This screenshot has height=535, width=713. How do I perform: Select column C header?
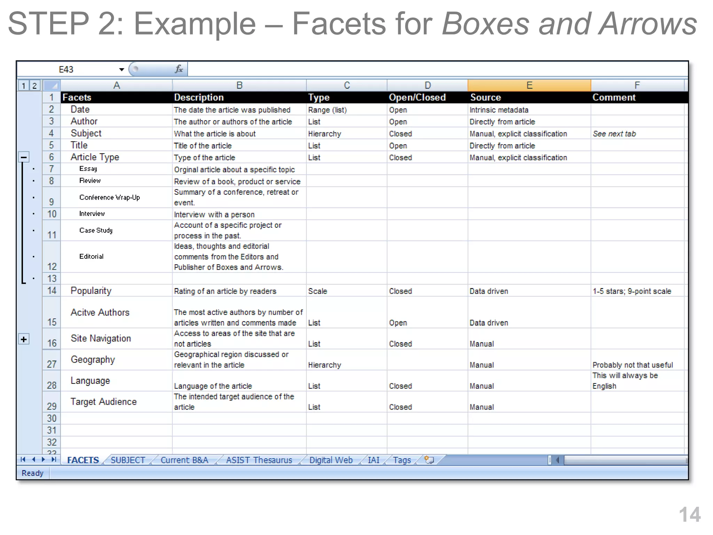[347, 85]
